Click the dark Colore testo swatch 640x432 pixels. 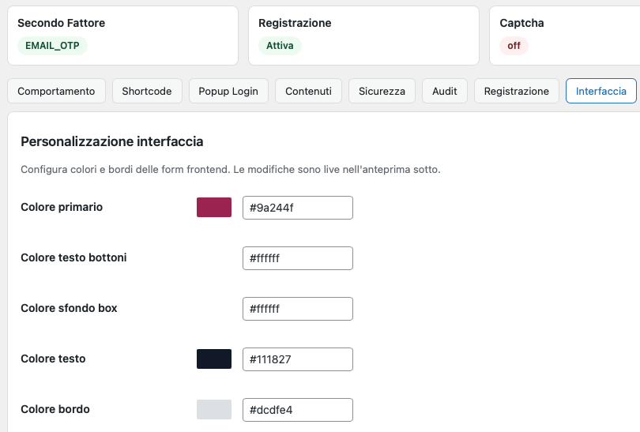tap(214, 359)
